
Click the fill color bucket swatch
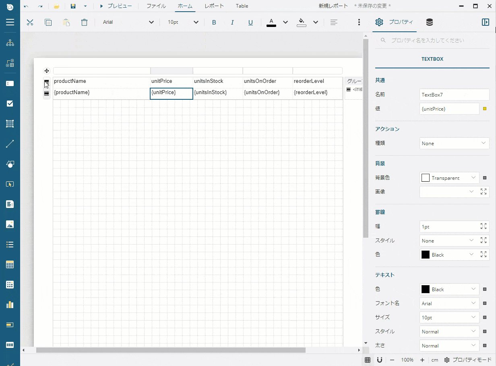302,23
